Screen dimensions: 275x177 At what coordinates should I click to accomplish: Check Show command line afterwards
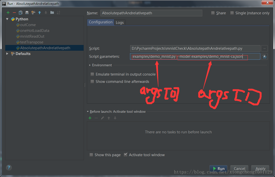(92, 82)
